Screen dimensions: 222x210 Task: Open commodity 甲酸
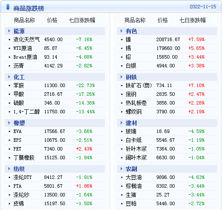click(x=18, y=94)
